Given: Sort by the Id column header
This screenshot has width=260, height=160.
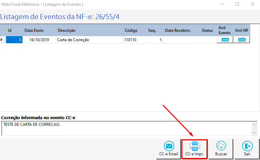Looking at the screenshot, I should pos(10,30).
